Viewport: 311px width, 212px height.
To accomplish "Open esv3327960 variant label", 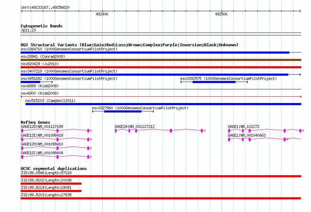I will pyautogui.click(x=140, y=108).
